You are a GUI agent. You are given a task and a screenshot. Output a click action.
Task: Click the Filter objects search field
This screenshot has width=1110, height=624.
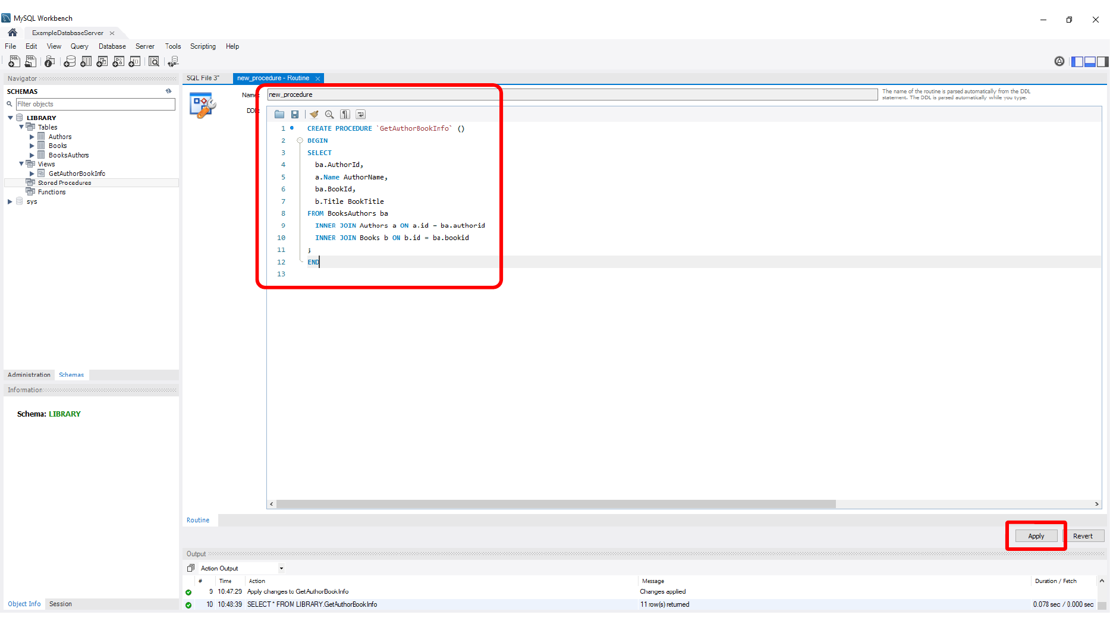[x=95, y=104]
